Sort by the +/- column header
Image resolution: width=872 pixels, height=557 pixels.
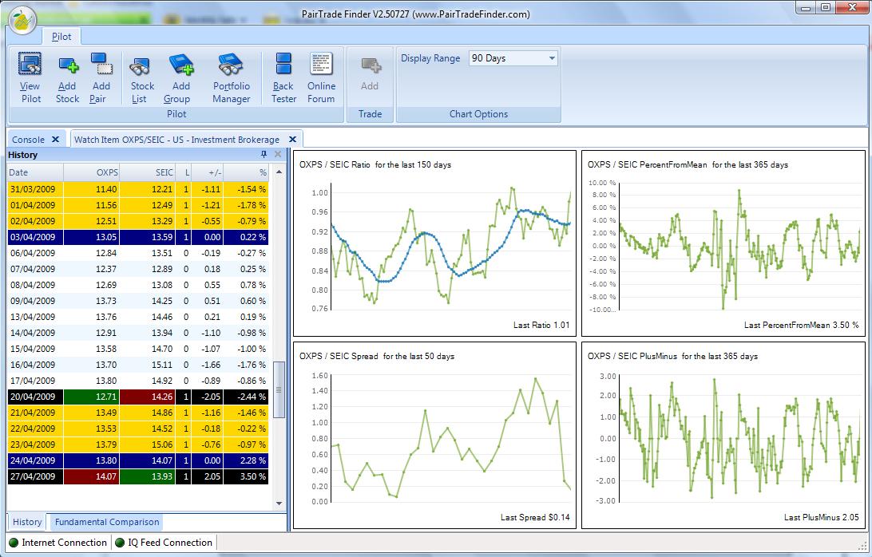pyautogui.click(x=208, y=172)
